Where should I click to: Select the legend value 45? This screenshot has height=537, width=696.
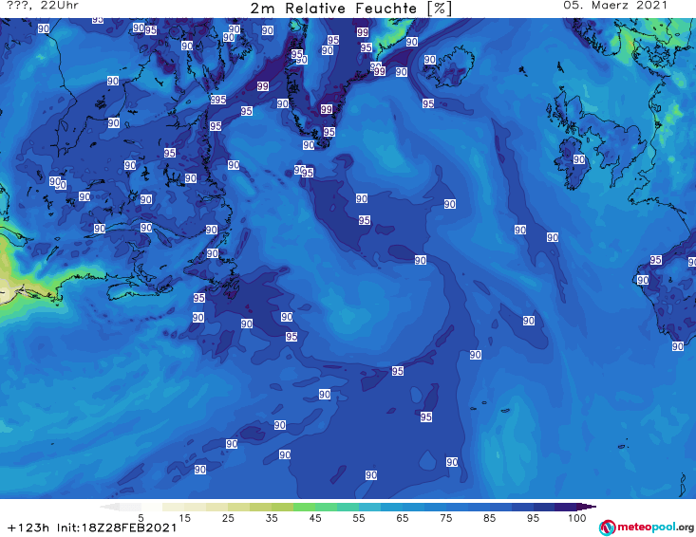314,518
